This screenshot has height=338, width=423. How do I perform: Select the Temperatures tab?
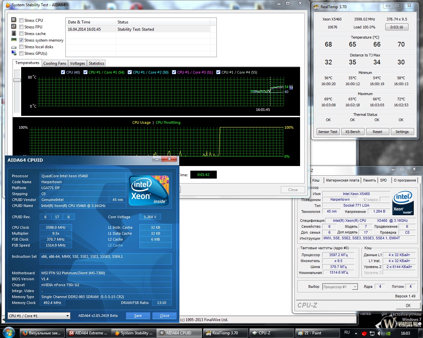[x=27, y=63]
